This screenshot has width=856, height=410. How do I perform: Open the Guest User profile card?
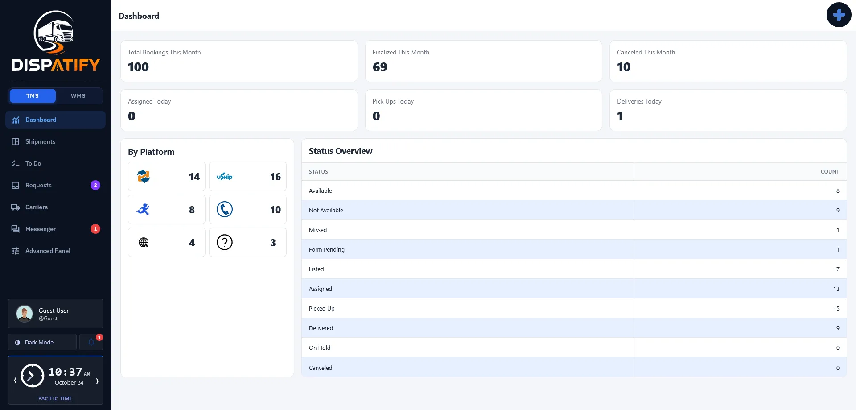[x=55, y=314]
